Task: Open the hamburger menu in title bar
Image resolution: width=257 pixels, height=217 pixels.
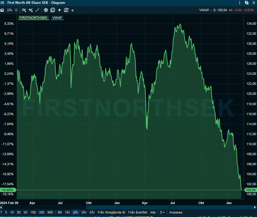Action: pos(2,3)
